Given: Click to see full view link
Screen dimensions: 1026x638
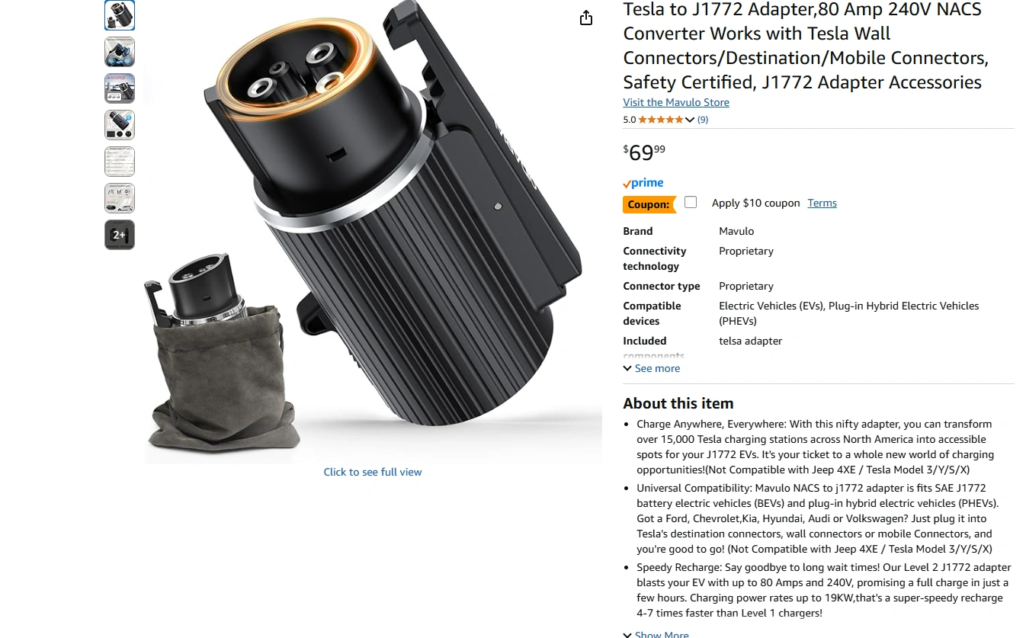Looking at the screenshot, I should 373,472.
